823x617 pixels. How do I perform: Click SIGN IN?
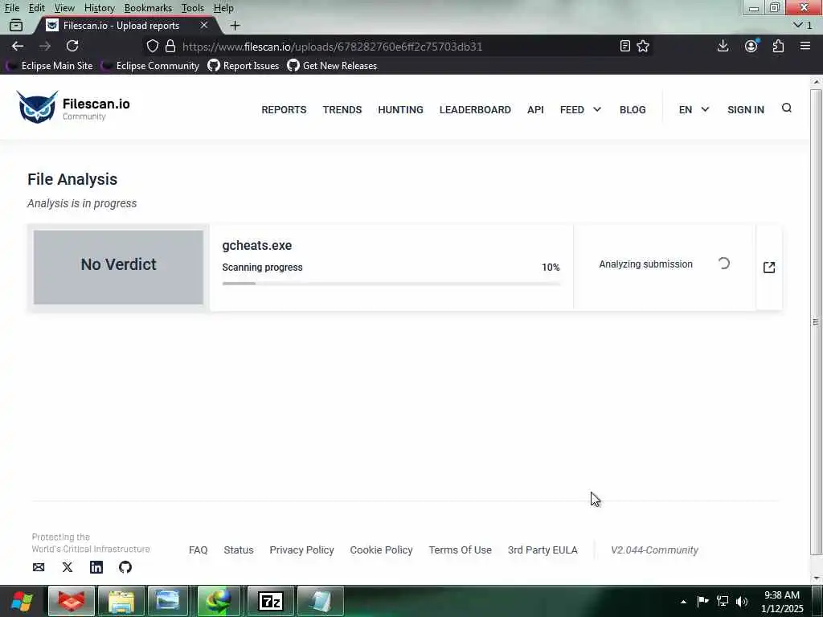745,109
